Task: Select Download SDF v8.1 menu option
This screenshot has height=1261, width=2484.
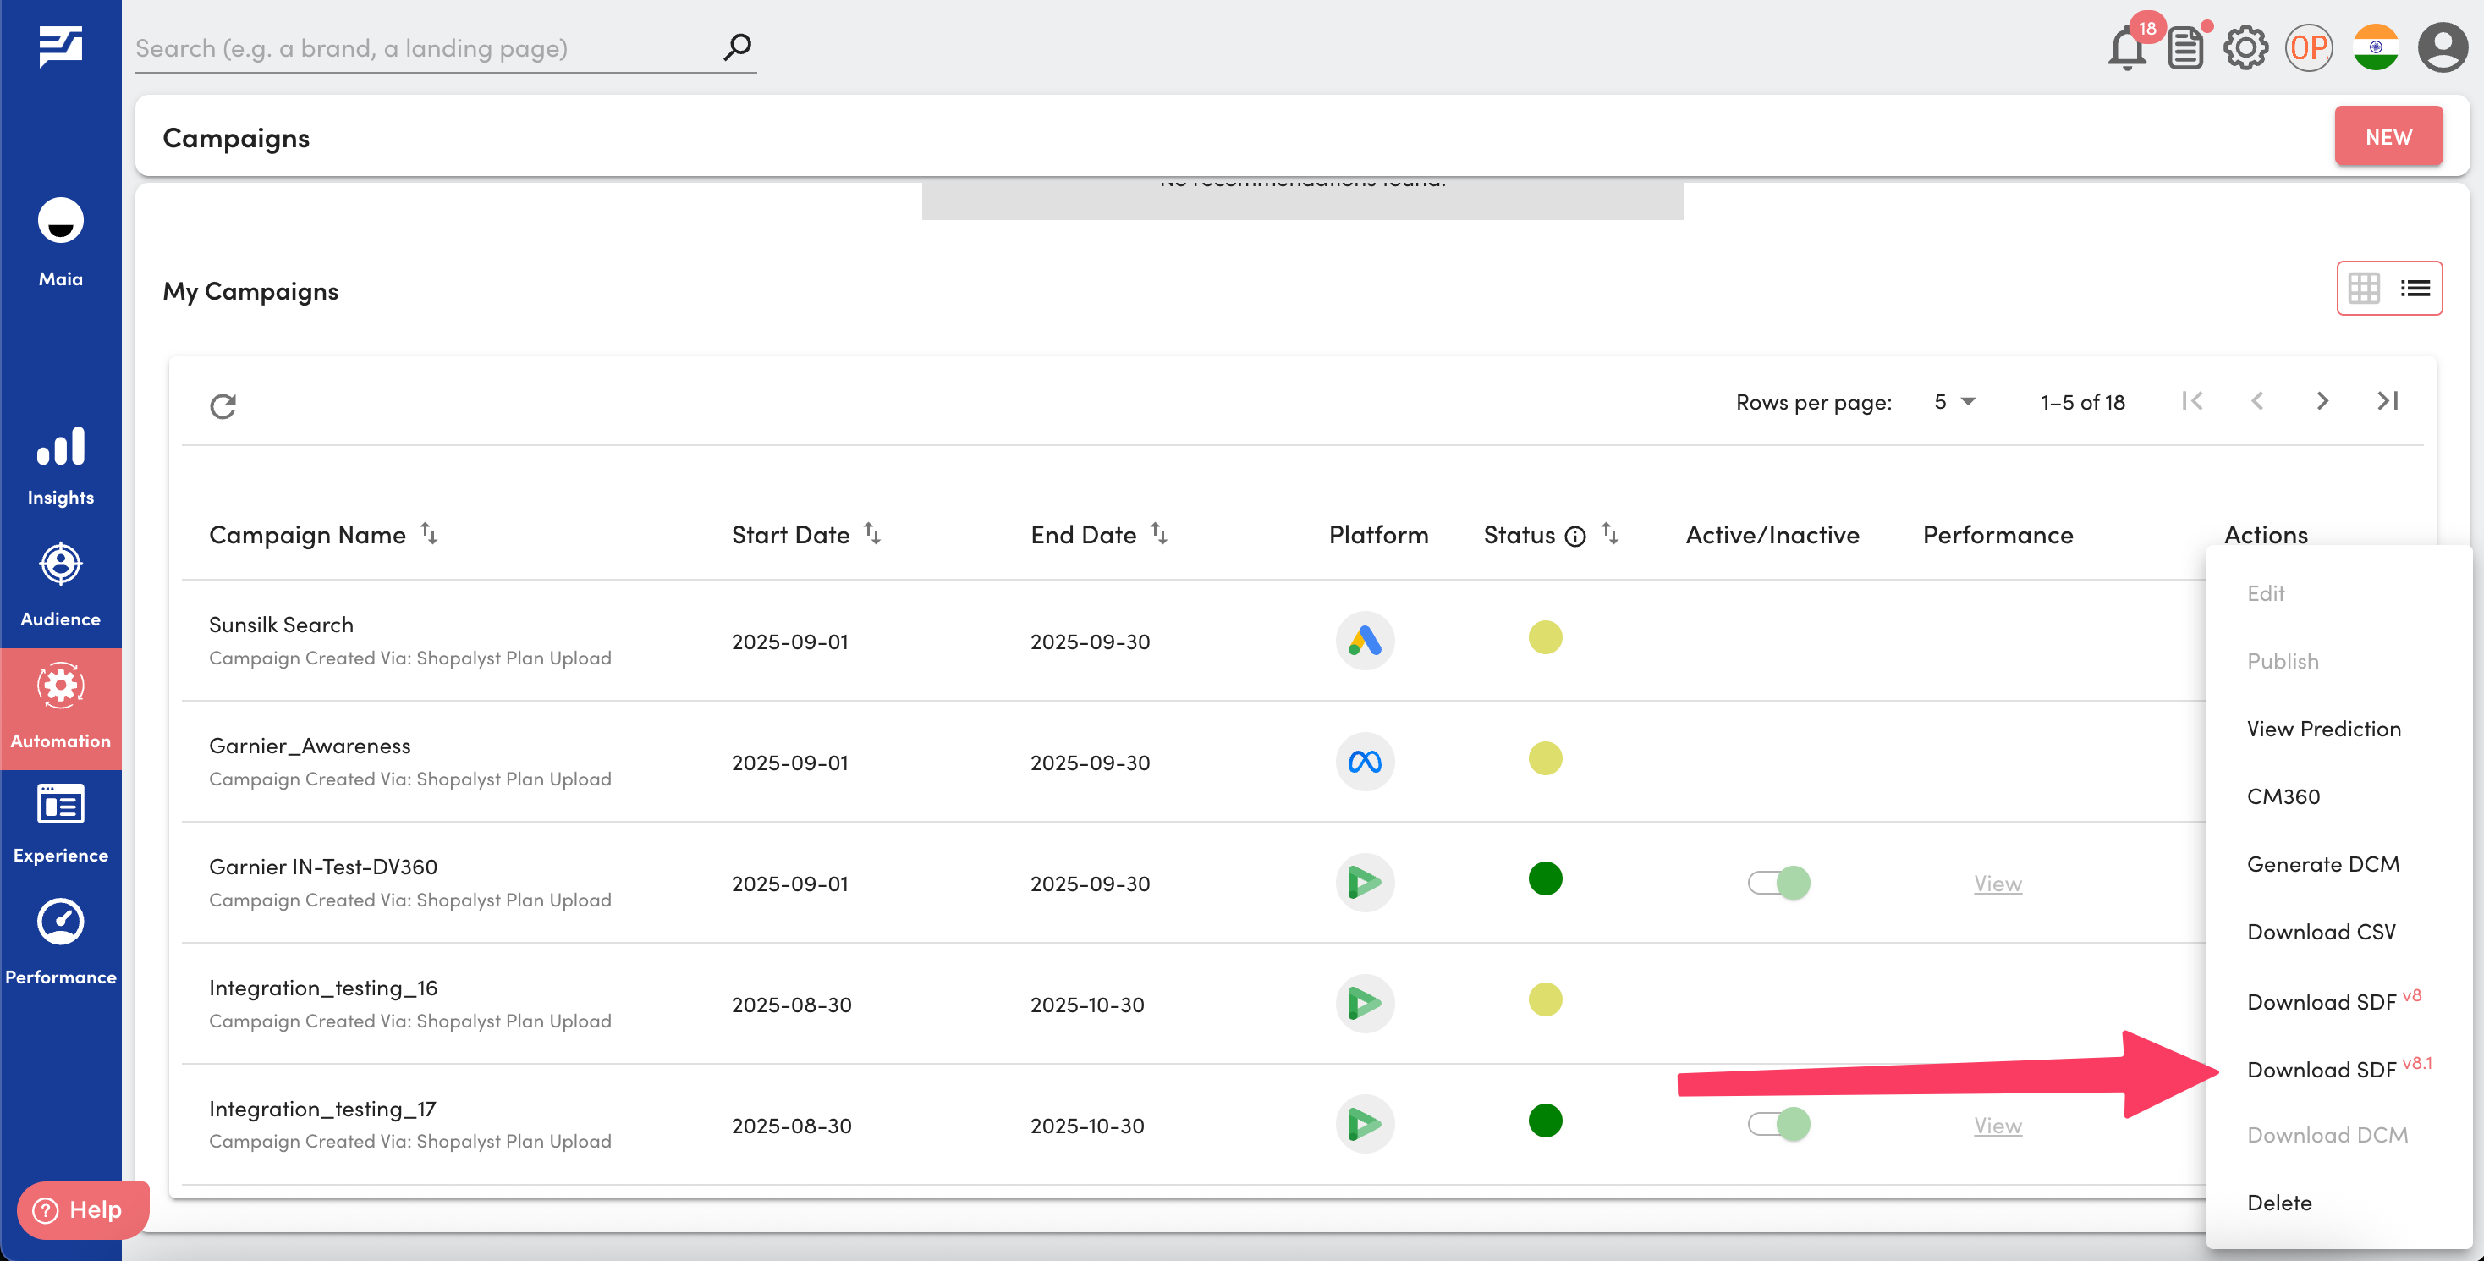Action: pyautogui.click(x=2321, y=1069)
